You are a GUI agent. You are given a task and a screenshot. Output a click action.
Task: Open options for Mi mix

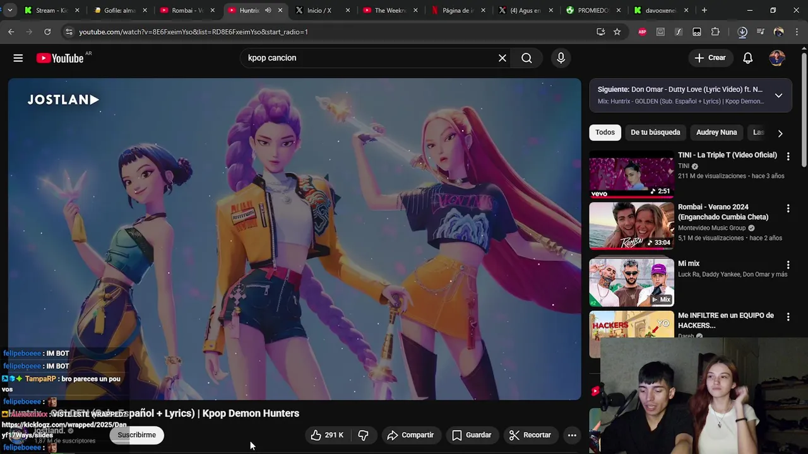tap(788, 265)
